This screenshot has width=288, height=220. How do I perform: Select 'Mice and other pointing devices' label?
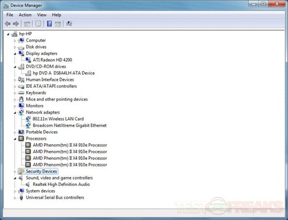(57, 99)
